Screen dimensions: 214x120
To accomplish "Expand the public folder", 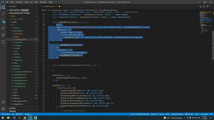I will click(23, 22).
